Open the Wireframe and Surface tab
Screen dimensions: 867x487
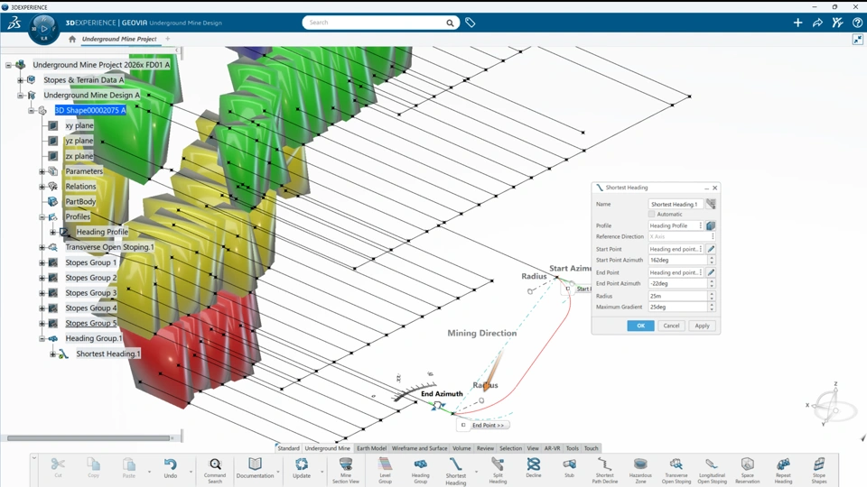419,448
